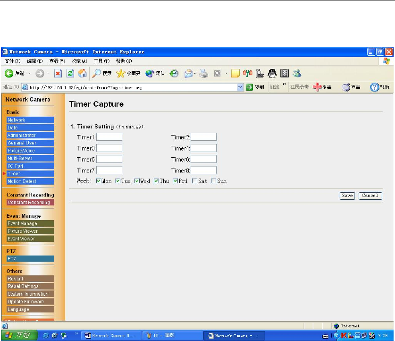
Task: Click the Print icon in toolbar
Action: coord(203,74)
